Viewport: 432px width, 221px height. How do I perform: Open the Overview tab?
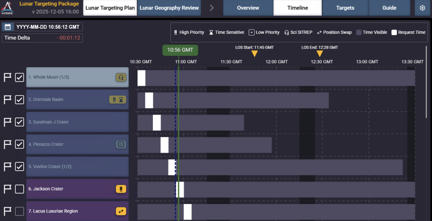(x=248, y=8)
